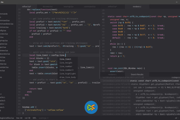Open statusview.lua in the file tree
180x120 pixels.
[x=5, y=54]
